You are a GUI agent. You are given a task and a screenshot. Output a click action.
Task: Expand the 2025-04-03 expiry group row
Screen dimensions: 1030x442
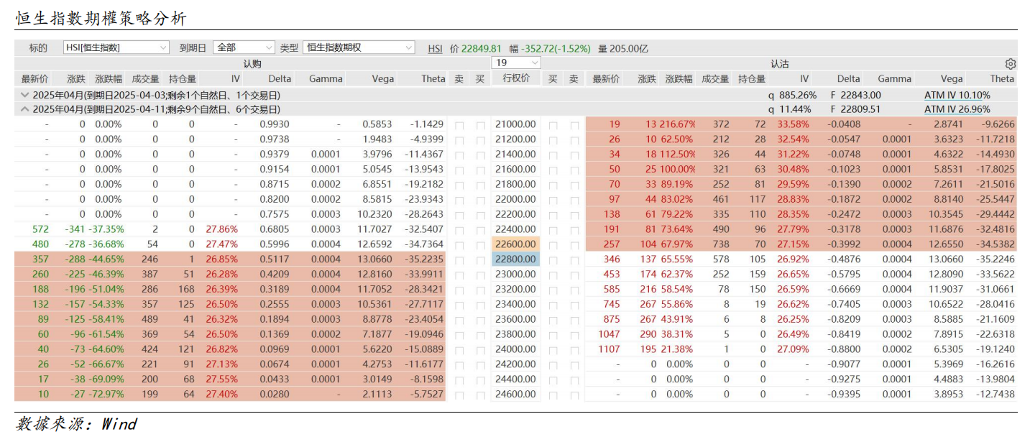point(515,95)
